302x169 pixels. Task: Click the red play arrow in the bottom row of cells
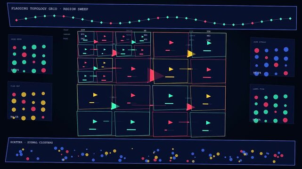click(x=171, y=122)
